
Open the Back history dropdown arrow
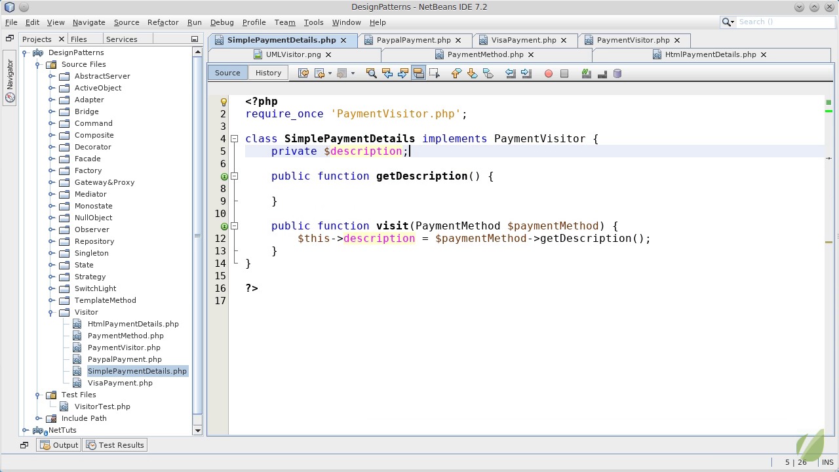pyautogui.click(x=330, y=73)
